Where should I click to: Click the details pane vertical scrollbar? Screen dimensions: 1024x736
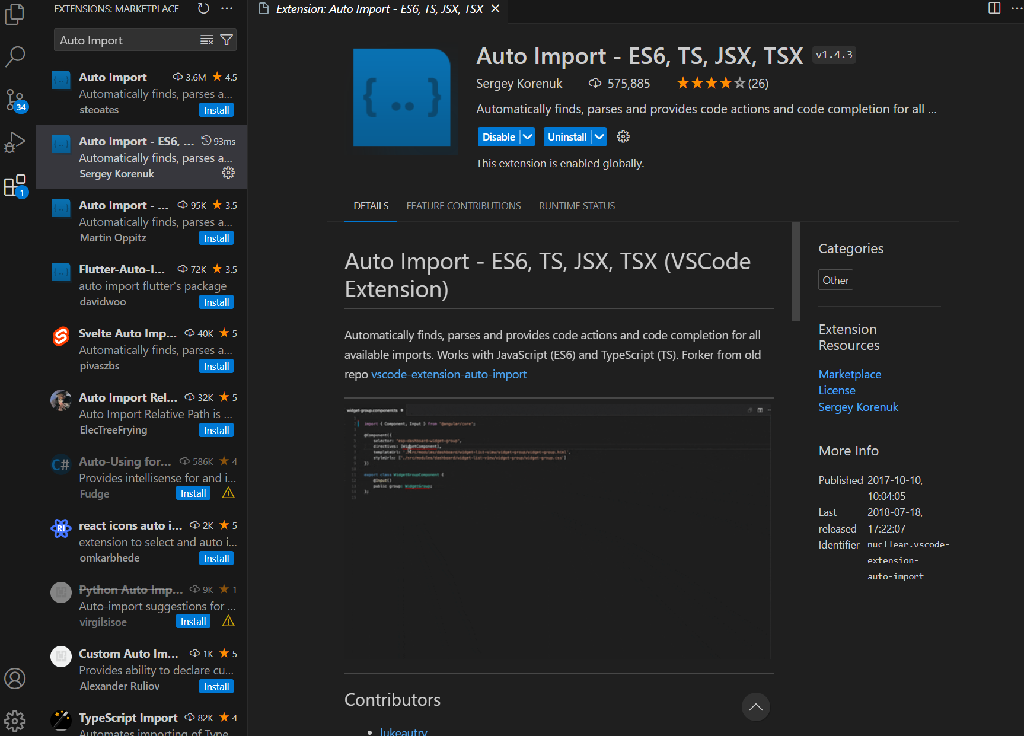(x=796, y=271)
